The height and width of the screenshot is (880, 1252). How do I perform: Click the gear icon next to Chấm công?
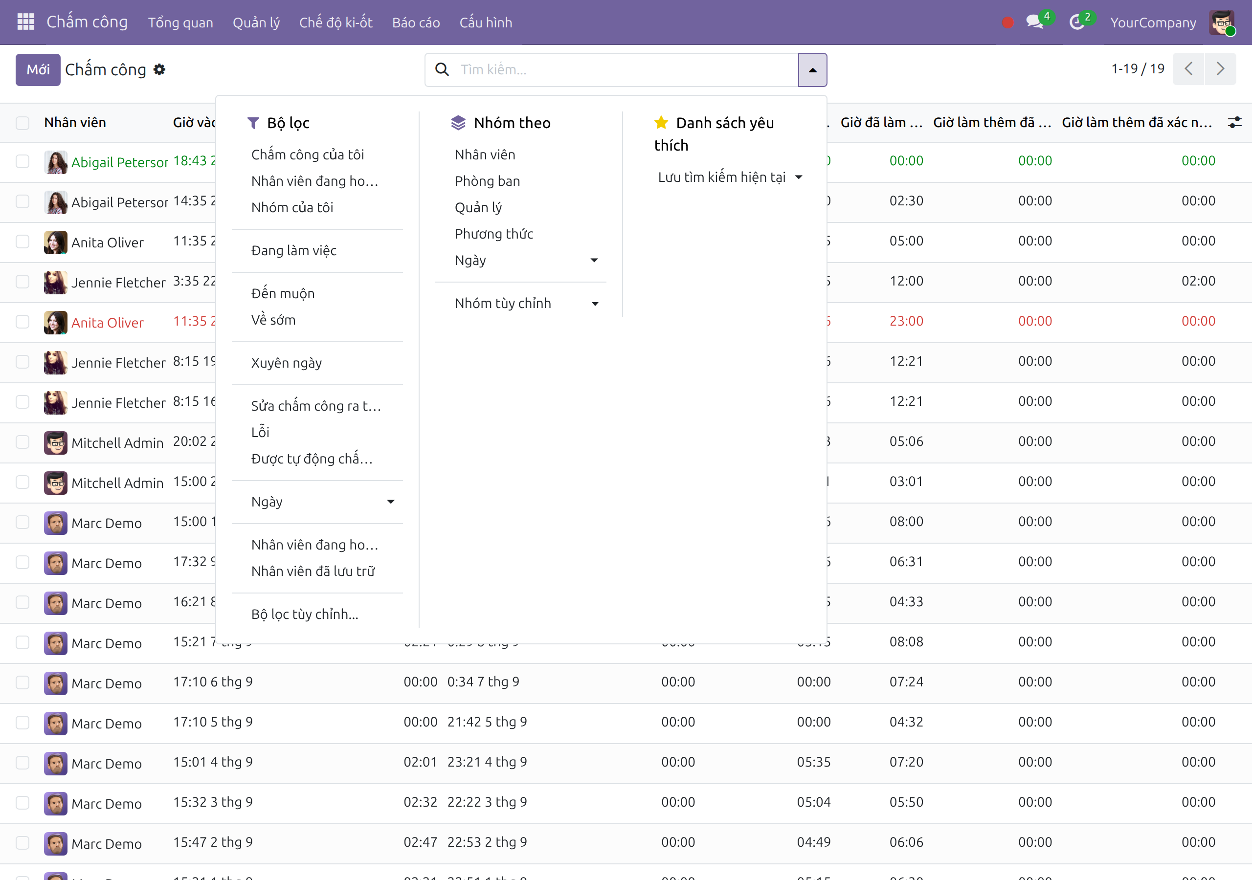(x=159, y=69)
